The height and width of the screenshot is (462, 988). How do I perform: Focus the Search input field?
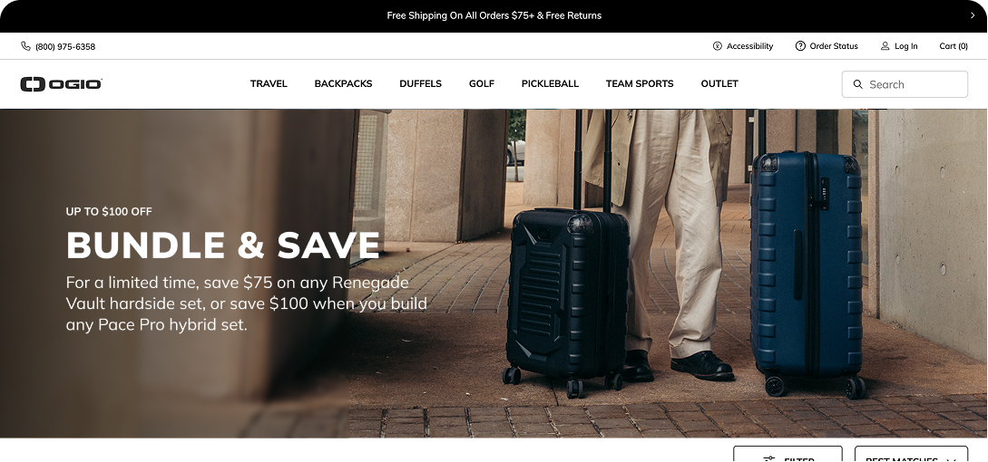[905, 84]
